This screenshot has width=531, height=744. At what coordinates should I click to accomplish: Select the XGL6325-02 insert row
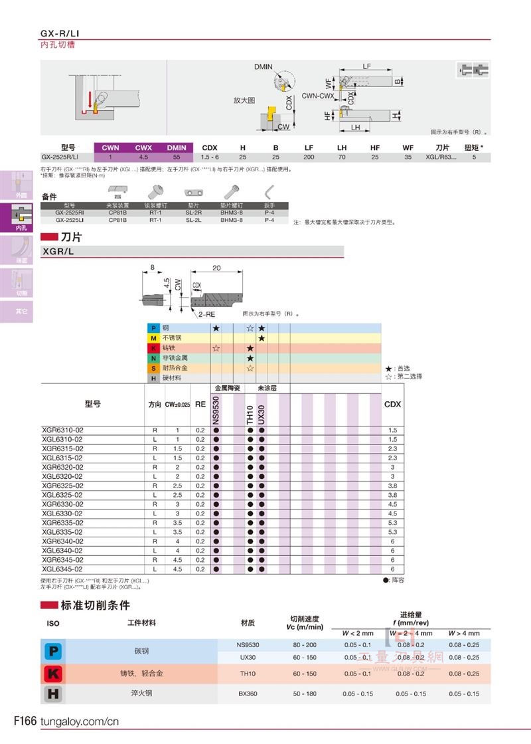point(222,496)
